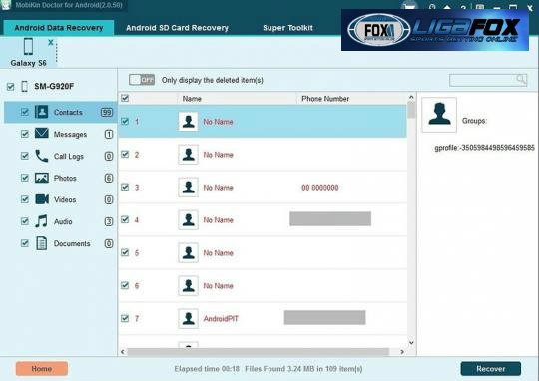Click avatar icon of contact row 3
539x381 pixels.
tap(188, 188)
